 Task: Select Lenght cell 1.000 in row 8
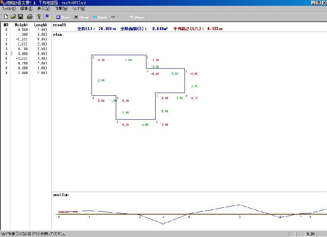42,68
